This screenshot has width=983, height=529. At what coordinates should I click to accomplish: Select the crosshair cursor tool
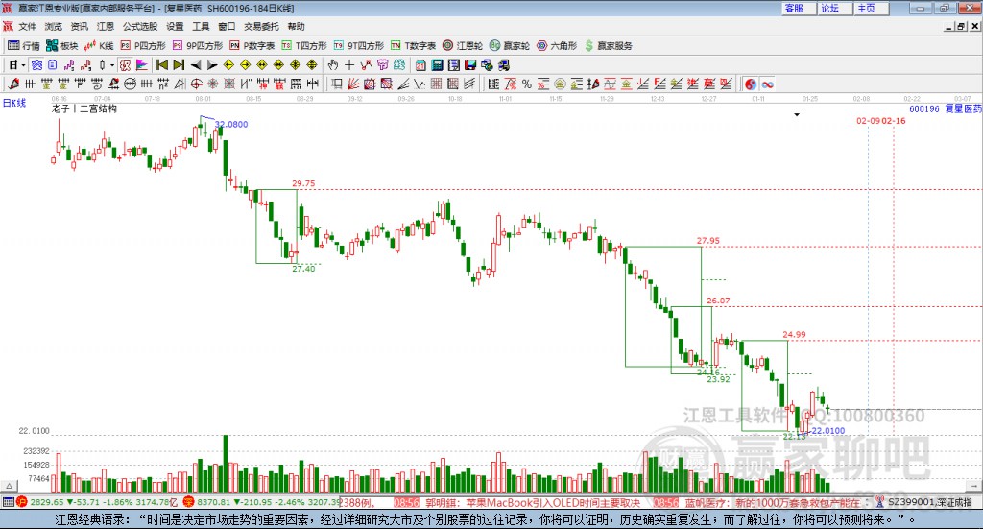[x=349, y=65]
